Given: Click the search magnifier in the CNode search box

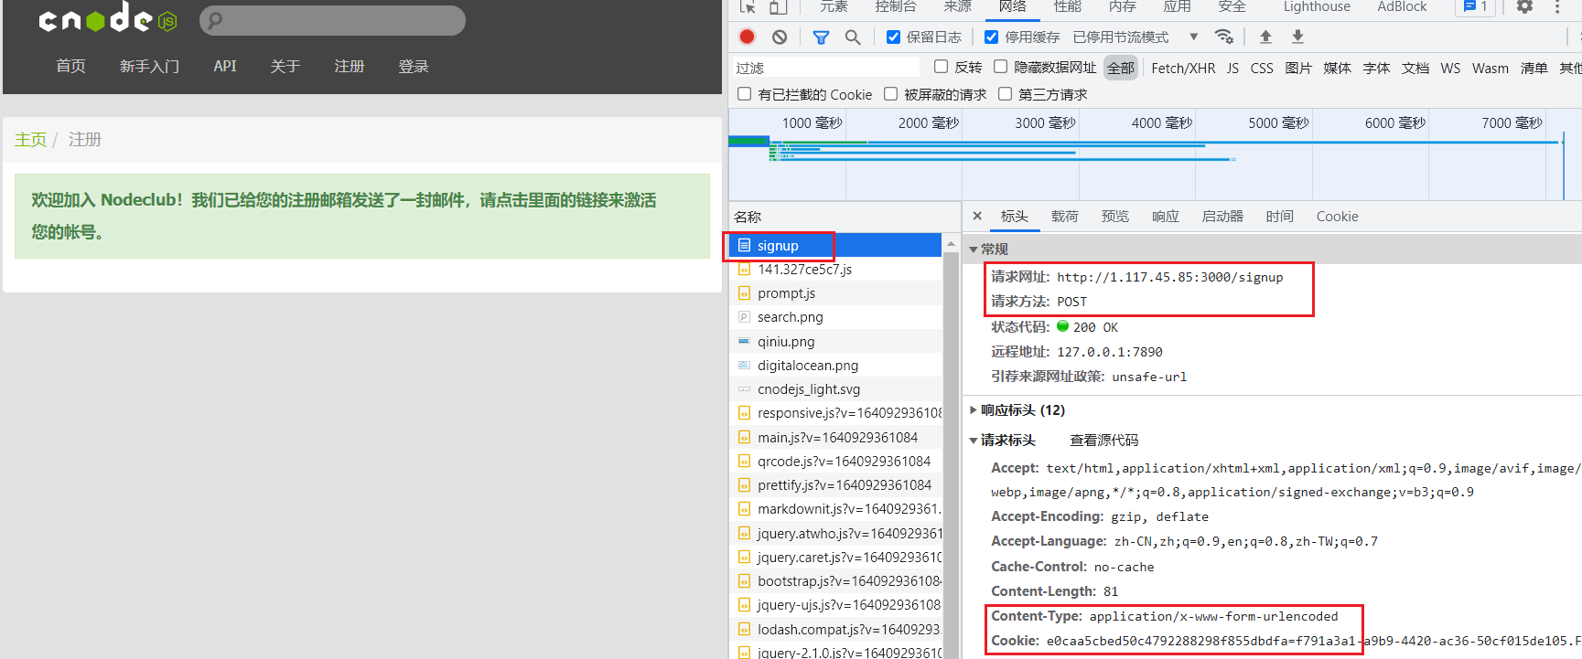Looking at the screenshot, I should pos(215,20).
